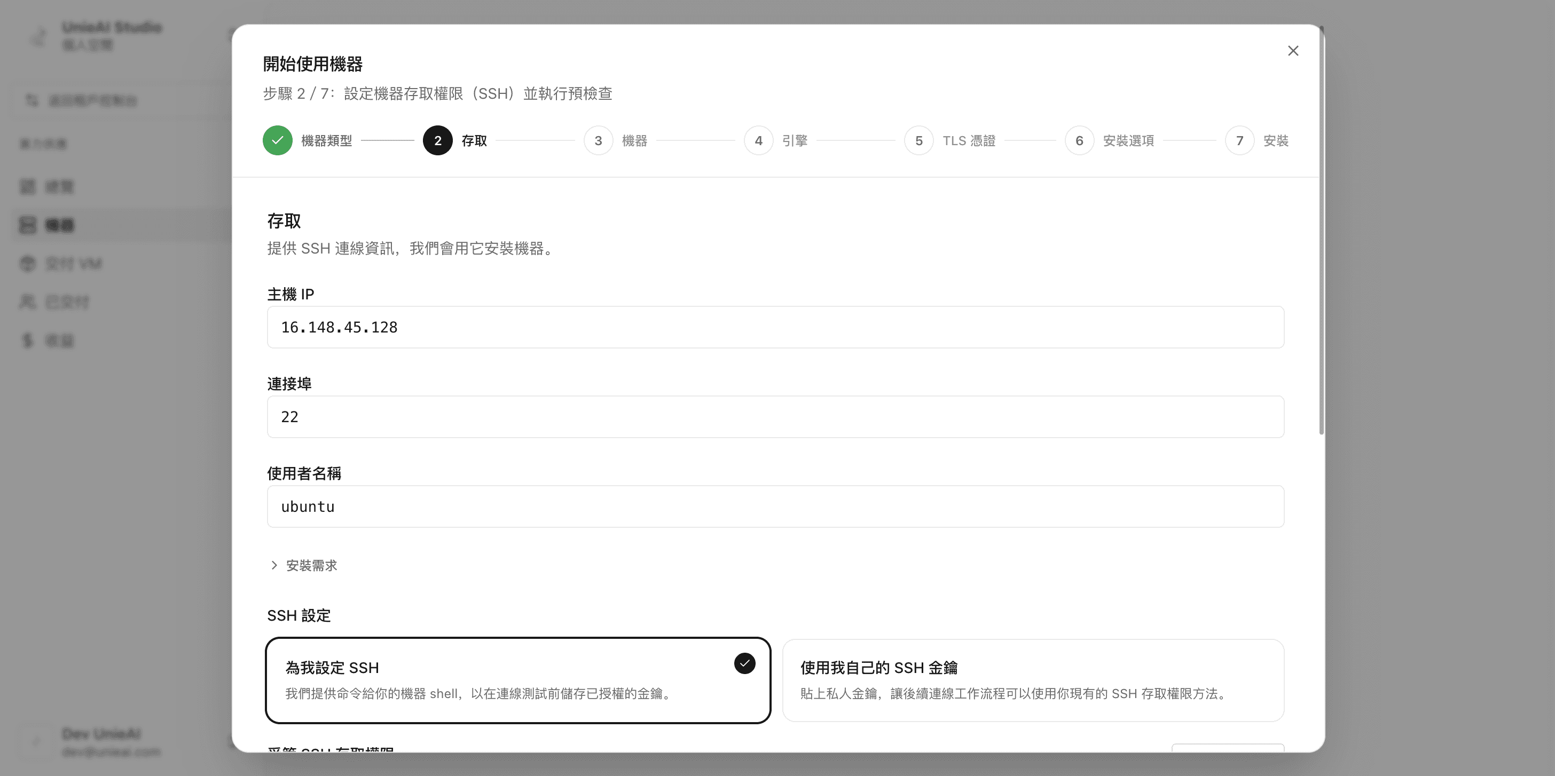This screenshot has height=776, width=1555.
Task: Select the 為我設定 SSH option
Action: point(518,680)
